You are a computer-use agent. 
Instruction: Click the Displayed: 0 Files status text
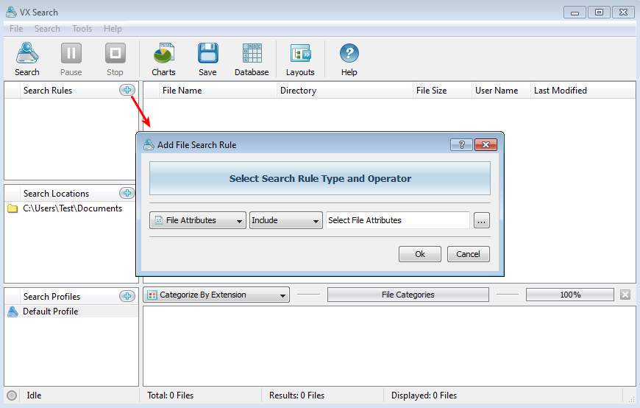click(x=424, y=395)
